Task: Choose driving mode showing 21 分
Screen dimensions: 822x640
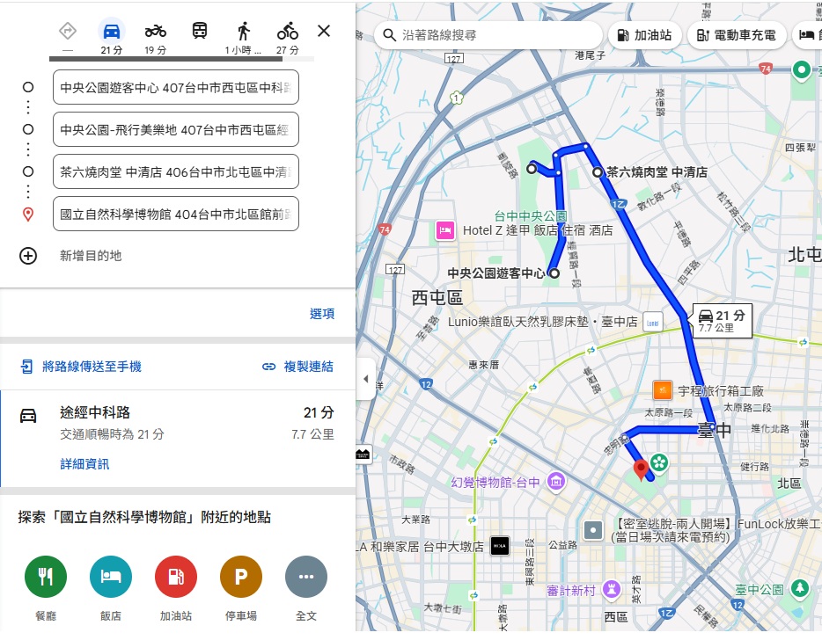Action: 112,36
